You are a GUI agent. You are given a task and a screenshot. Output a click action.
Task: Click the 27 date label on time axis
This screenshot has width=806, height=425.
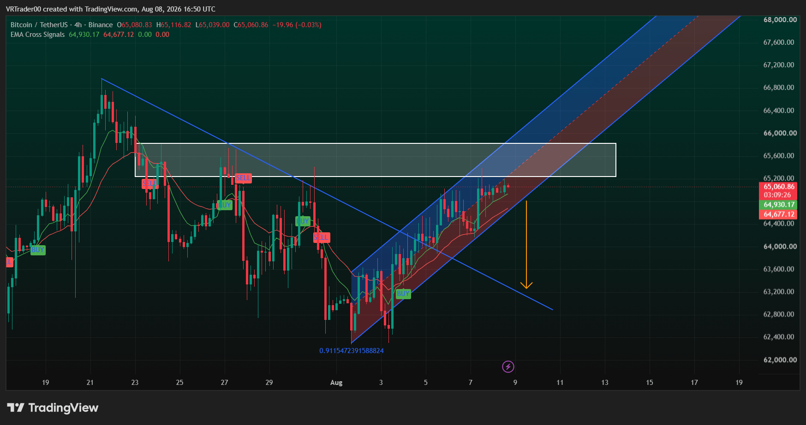[x=224, y=383]
